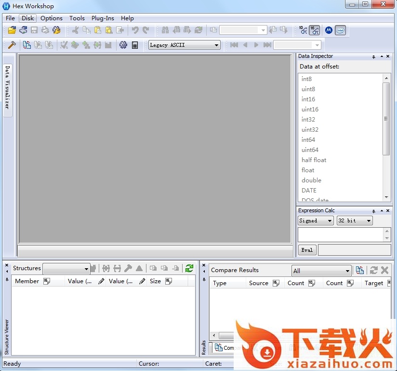Toggle hexadecimal offset display icon
This screenshot has height=371, width=397.
(315, 30)
